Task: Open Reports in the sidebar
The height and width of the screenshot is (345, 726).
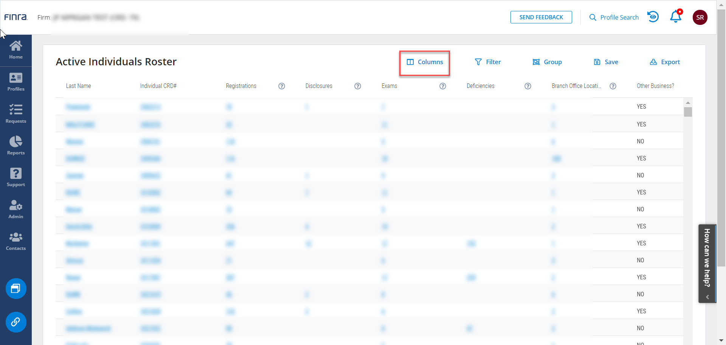Action: point(16,146)
